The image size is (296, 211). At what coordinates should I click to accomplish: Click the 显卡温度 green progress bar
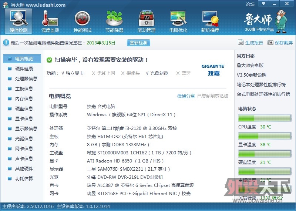click(x=265, y=136)
